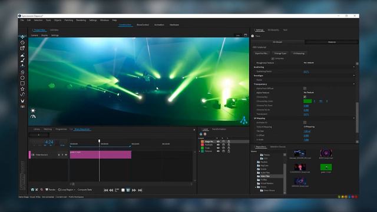The image size is (377, 212).
Task: Toggle visibility of the second layer row
Action: pos(218,145)
